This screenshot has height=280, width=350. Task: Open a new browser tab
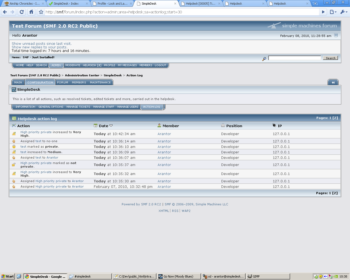click(x=315, y=4)
